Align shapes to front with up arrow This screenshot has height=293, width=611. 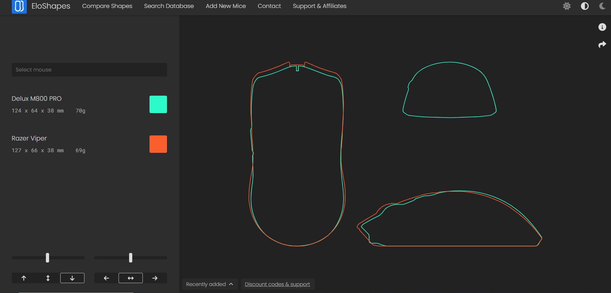pyautogui.click(x=24, y=278)
